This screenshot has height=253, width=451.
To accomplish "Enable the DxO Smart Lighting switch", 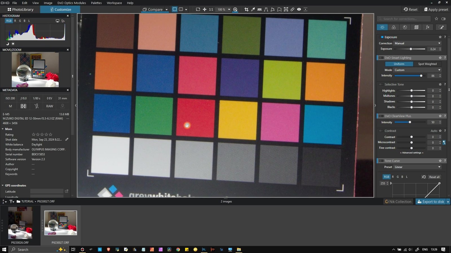I will point(381,58).
